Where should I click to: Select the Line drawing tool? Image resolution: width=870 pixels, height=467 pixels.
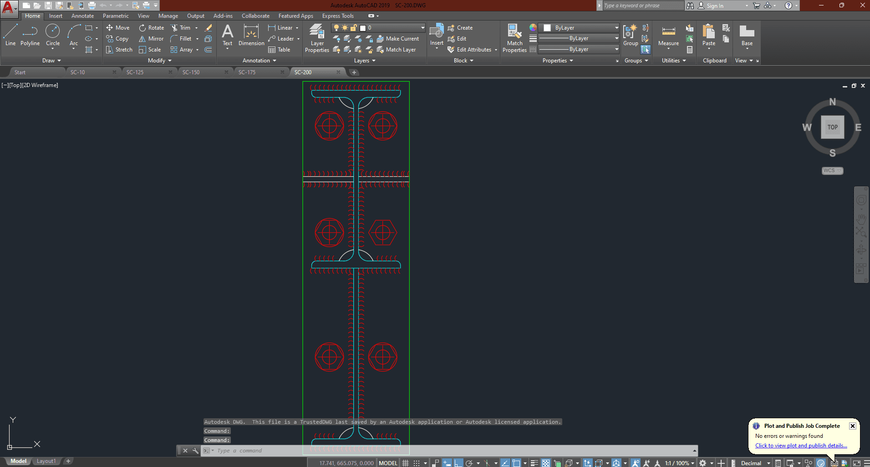pyautogui.click(x=10, y=35)
